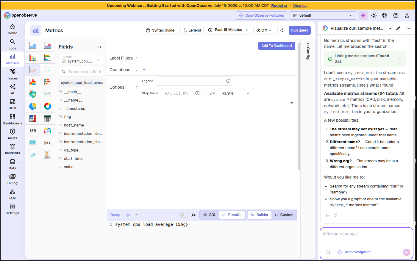Add an Operation with plus icon

pyautogui.click(x=144, y=70)
